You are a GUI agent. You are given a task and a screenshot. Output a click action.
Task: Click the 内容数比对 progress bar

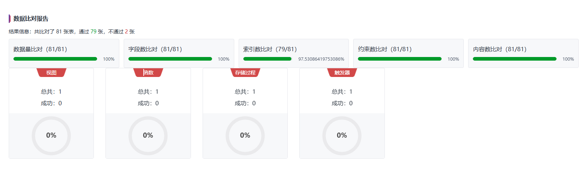(514, 59)
